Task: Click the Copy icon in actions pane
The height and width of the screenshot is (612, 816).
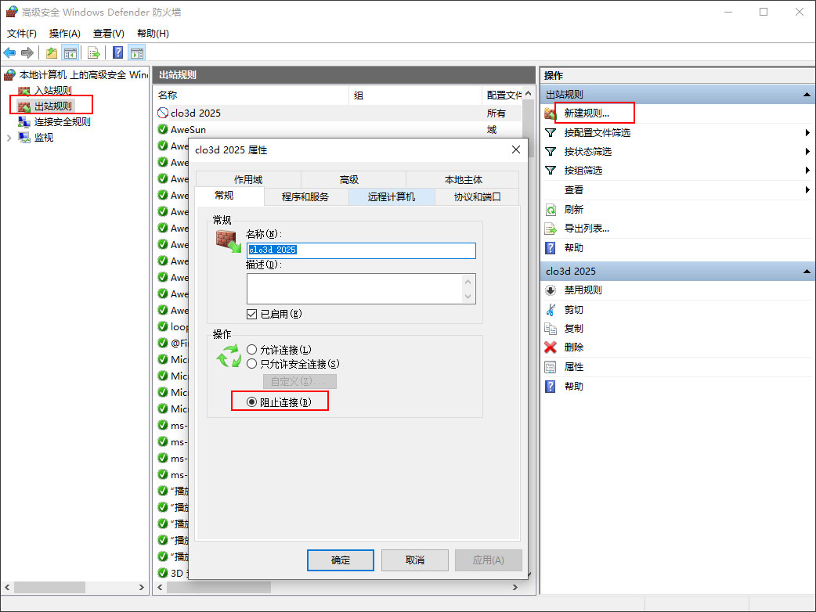Action: 551,329
